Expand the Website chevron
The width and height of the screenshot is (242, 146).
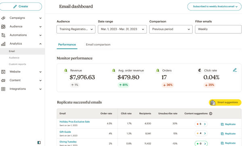coord(40,72)
